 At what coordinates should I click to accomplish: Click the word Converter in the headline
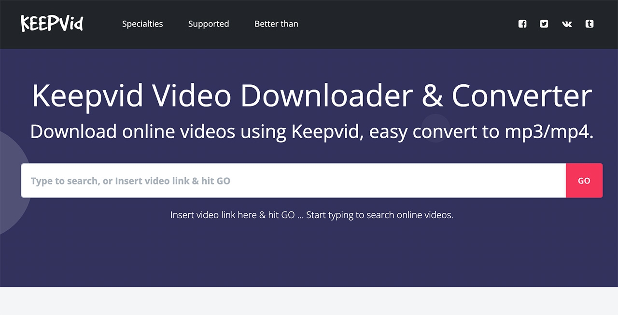click(x=521, y=95)
